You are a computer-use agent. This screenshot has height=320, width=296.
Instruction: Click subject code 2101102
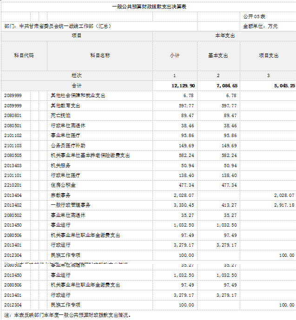(13, 136)
